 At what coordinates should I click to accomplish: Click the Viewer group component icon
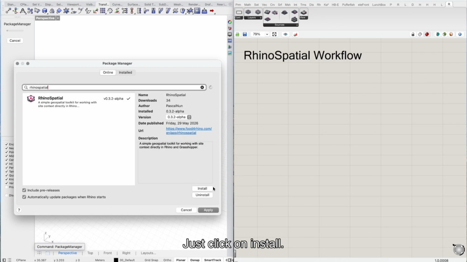(x=303, y=12)
